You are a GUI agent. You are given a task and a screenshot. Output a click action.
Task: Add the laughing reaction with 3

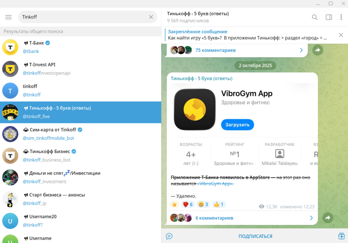pyautogui.click(x=203, y=204)
